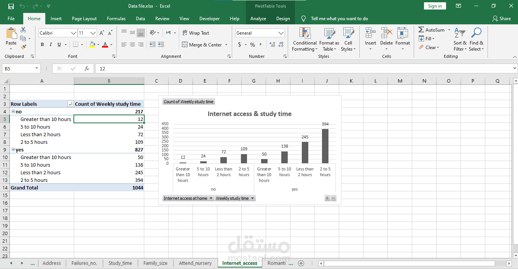Image resolution: width=518 pixels, height=269 pixels.
Task: Toggle Wrap Text for selected cell
Action: pos(196,33)
